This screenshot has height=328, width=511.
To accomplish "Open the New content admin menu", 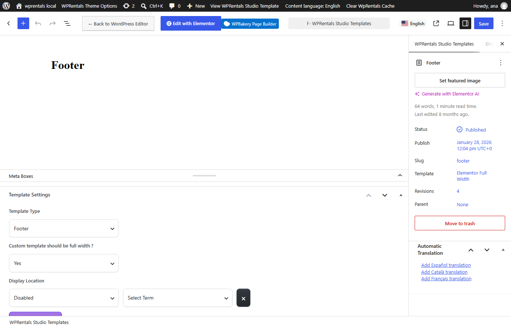I will pyautogui.click(x=196, y=6).
